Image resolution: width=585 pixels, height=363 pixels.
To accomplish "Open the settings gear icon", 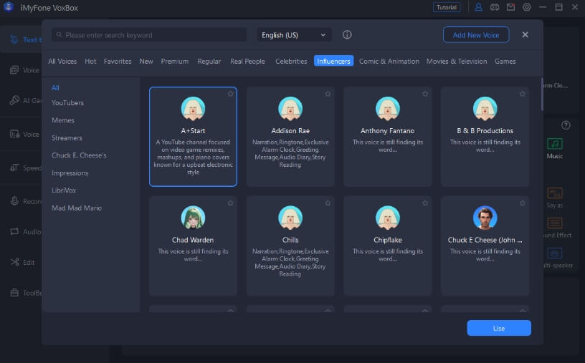I will point(526,7).
